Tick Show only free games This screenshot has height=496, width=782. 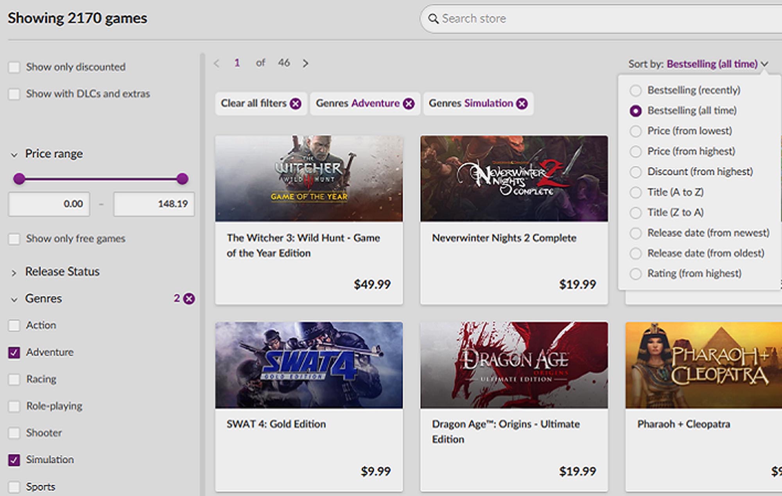click(x=14, y=239)
